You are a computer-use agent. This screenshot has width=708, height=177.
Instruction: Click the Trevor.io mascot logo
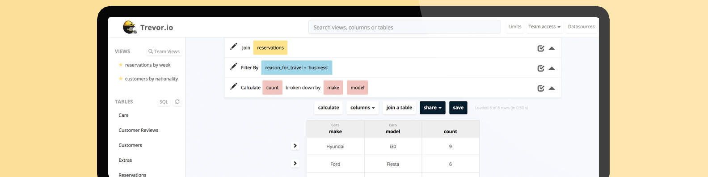[x=130, y=27]
